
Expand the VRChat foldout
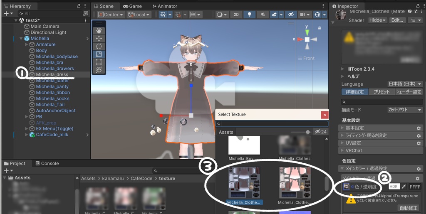380,150
